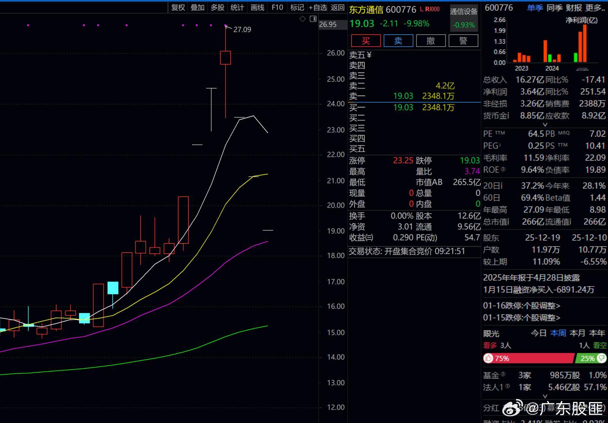Image resolution: width=608 pixels, height=423 pixels.
Task: Click the 市值AB value 265.5亿
Action: tap(467, 182)
